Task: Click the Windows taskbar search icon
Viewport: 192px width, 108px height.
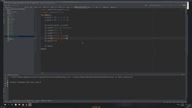Action: point(9,105)
